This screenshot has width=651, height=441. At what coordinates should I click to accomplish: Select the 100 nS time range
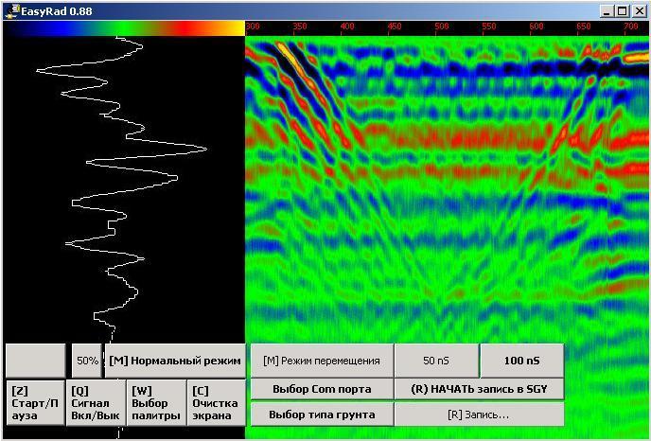click(x=521, y=361)
